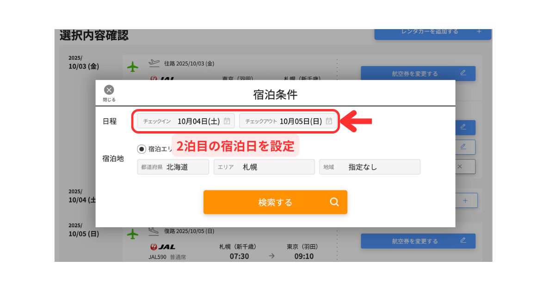Open the check-out calendar icon
555x291 pixels.
point(329,121)
